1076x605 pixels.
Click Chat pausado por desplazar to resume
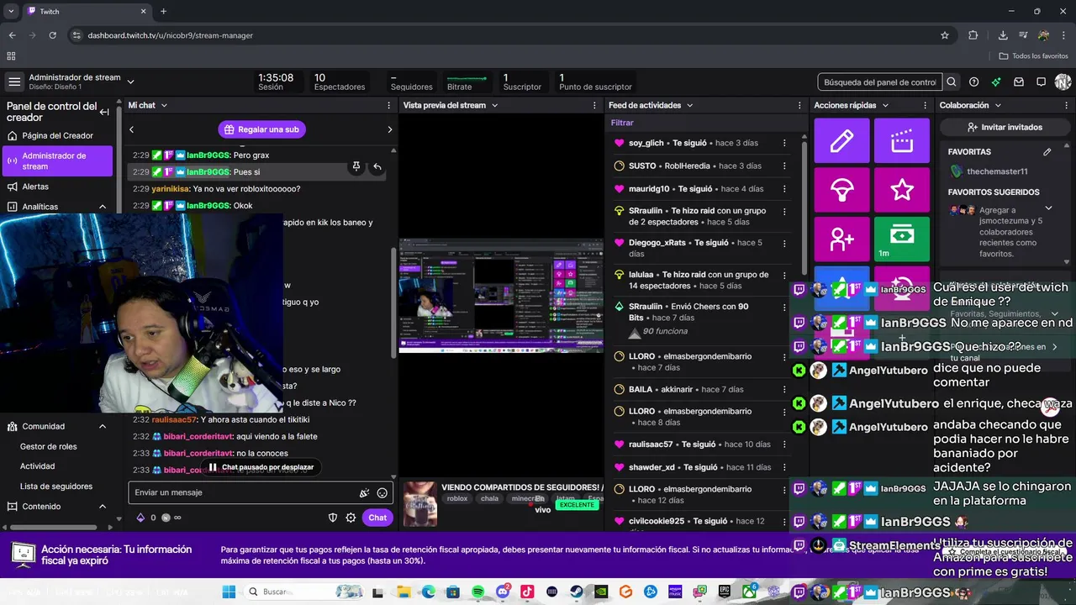pos(261,467)
